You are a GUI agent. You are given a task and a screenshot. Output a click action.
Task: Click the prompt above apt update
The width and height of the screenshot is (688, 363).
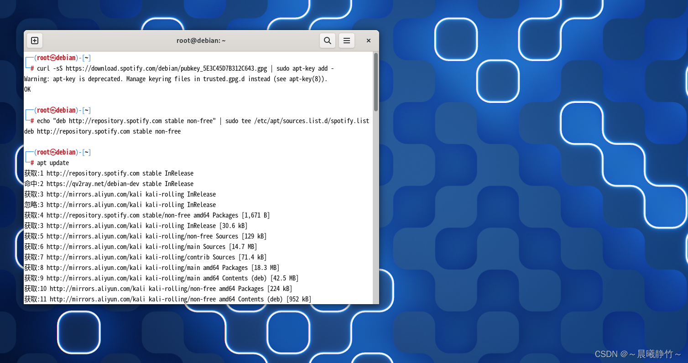point(58,152)
